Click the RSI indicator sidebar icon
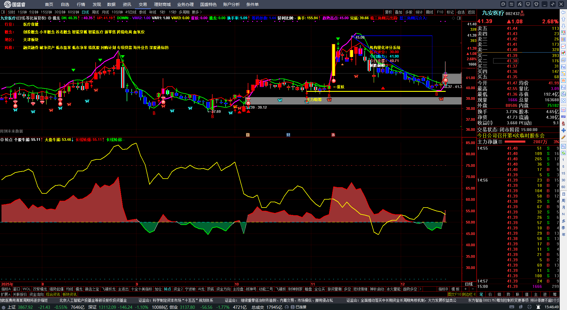This screenshot has width=567, height=310. [563, 117]
